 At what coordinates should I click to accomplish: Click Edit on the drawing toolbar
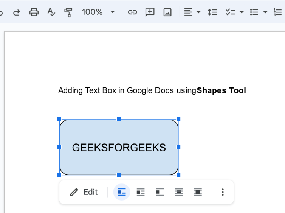84,192
